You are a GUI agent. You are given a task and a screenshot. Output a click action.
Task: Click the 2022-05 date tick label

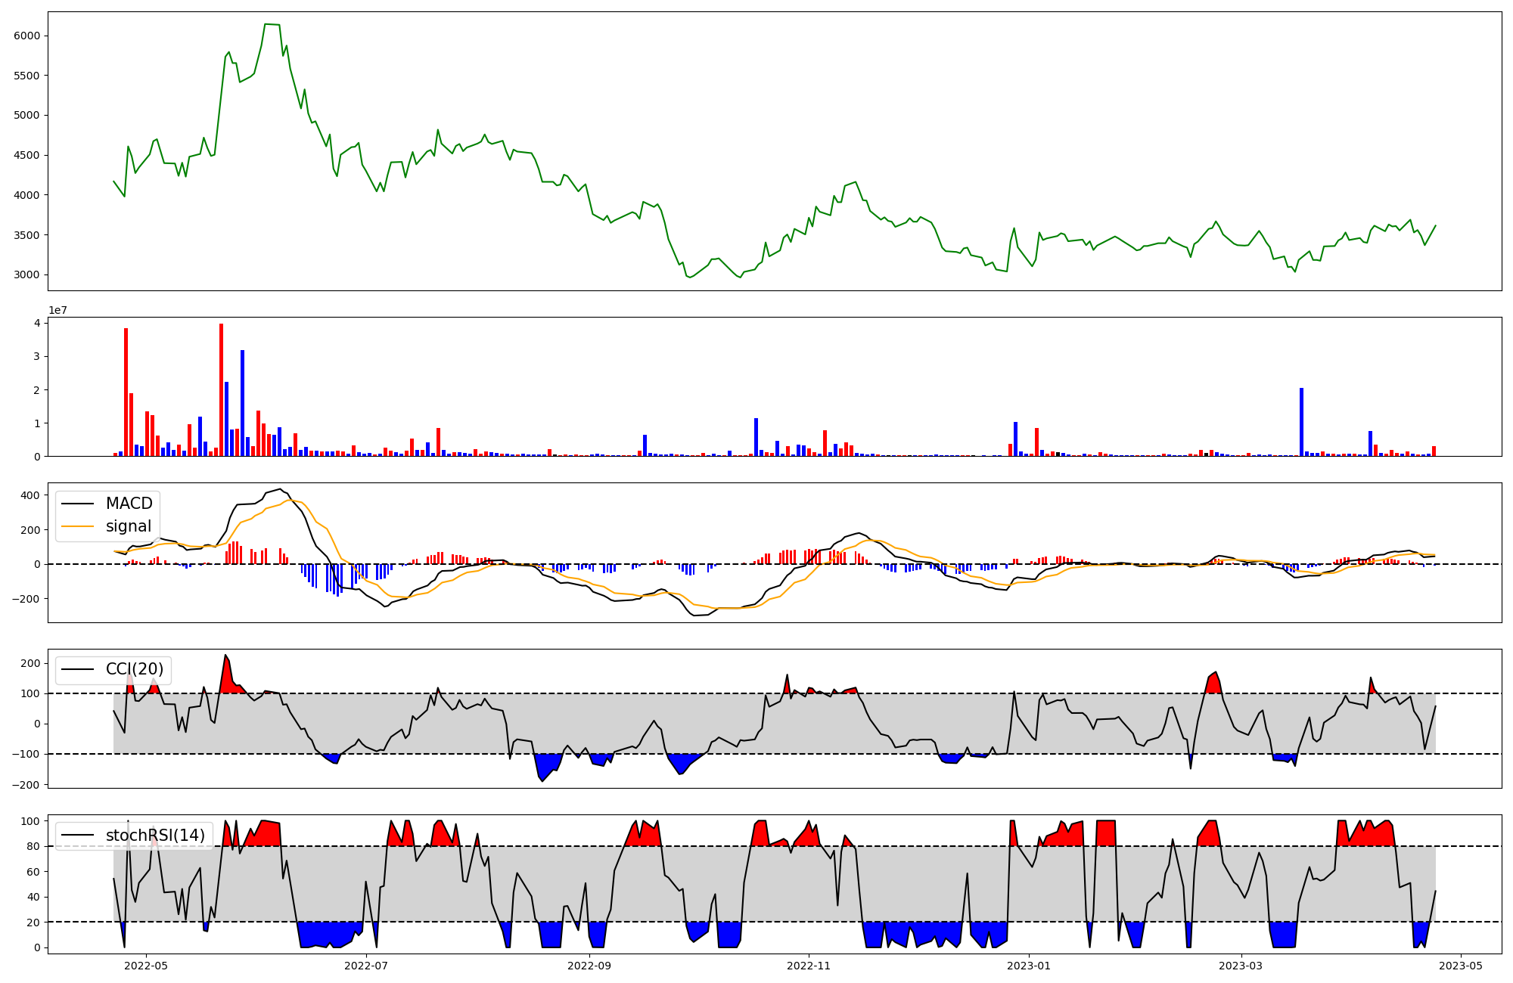(x=145, y=965)
